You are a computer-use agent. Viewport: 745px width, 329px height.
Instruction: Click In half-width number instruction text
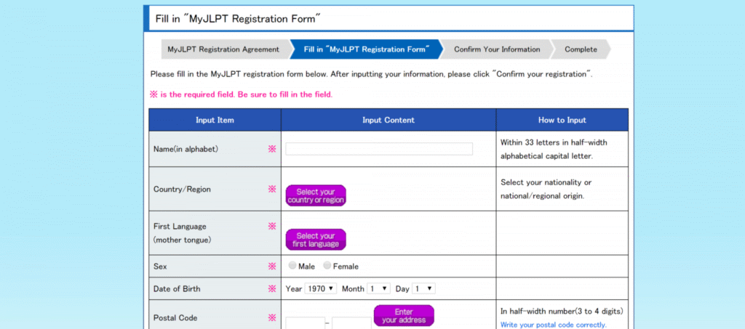562,312
